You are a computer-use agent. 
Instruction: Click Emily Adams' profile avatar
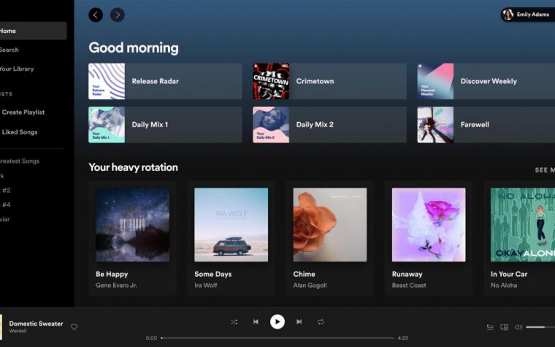point(508,15)
